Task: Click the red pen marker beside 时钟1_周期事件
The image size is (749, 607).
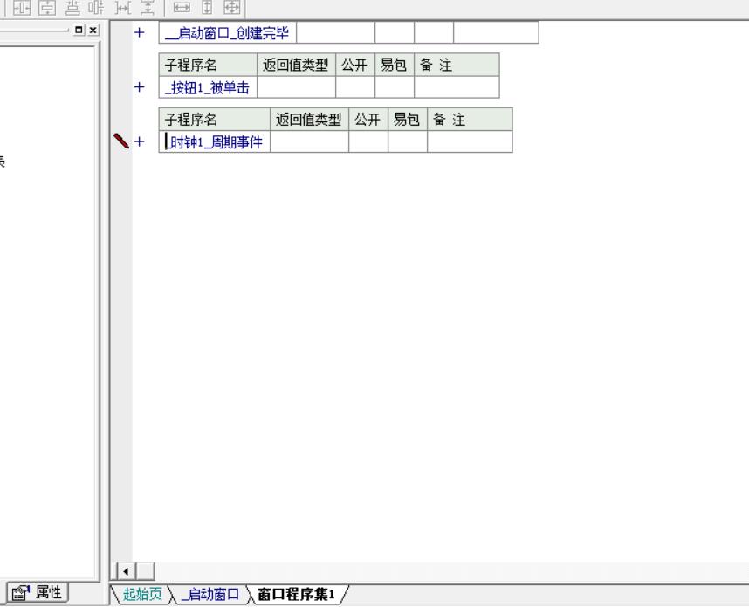Action: pyautogui.click(x=121, y=141)
